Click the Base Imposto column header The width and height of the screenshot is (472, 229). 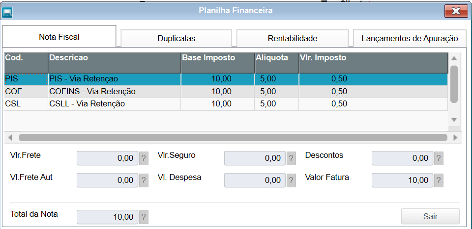point(217,58)
